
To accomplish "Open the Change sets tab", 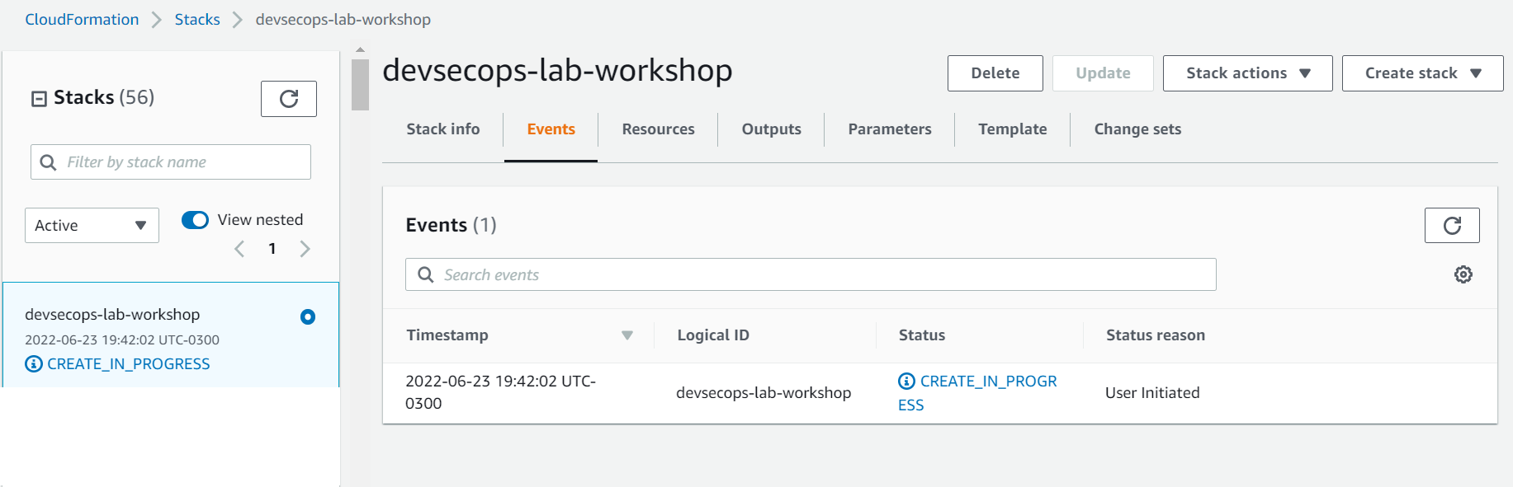I will coord(1137,129).
